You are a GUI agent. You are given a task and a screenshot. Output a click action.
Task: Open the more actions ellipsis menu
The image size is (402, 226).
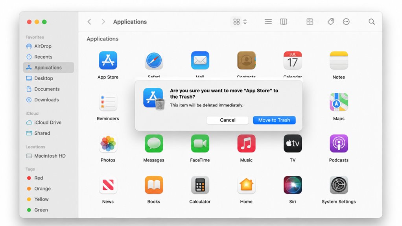pyautogui.click(x=346, y=22)
